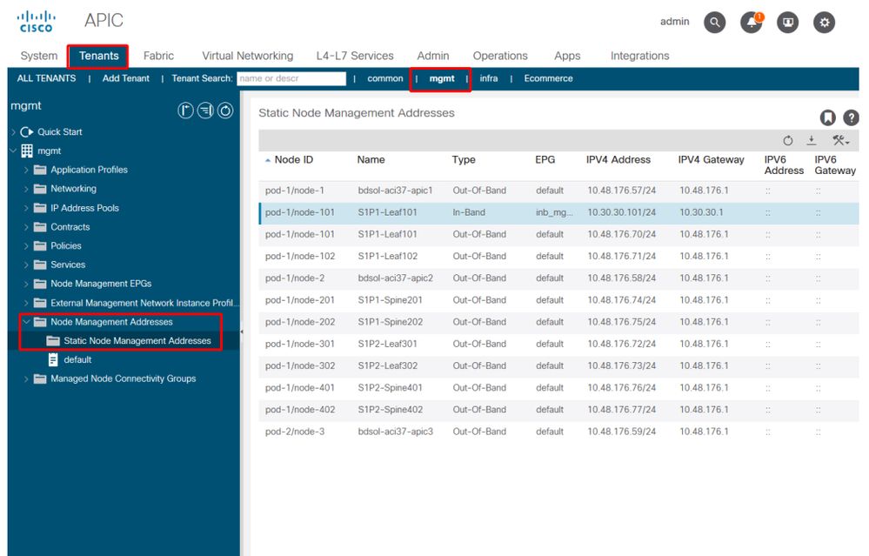Click the search magnifier icon in header
The width and height of the screenshot is (869, 556).
[x=714, y=23]
